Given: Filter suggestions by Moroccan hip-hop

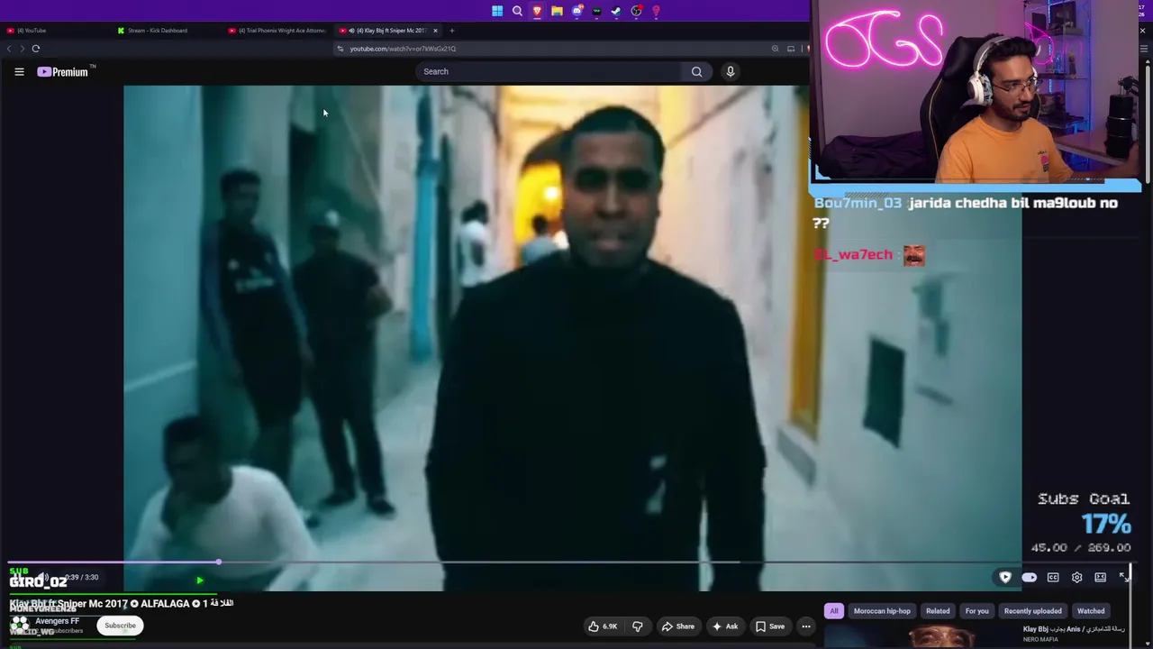Looking at the screenshot, I should (882, 611).
